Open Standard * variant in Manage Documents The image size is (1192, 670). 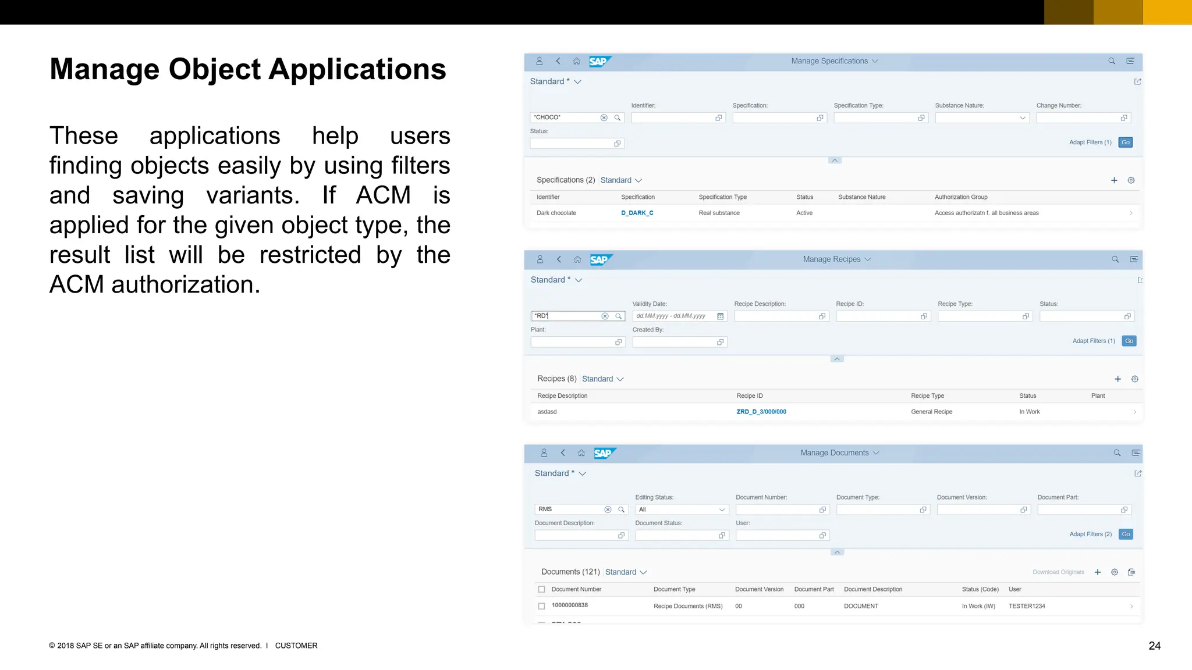click(x=560, y=473)
